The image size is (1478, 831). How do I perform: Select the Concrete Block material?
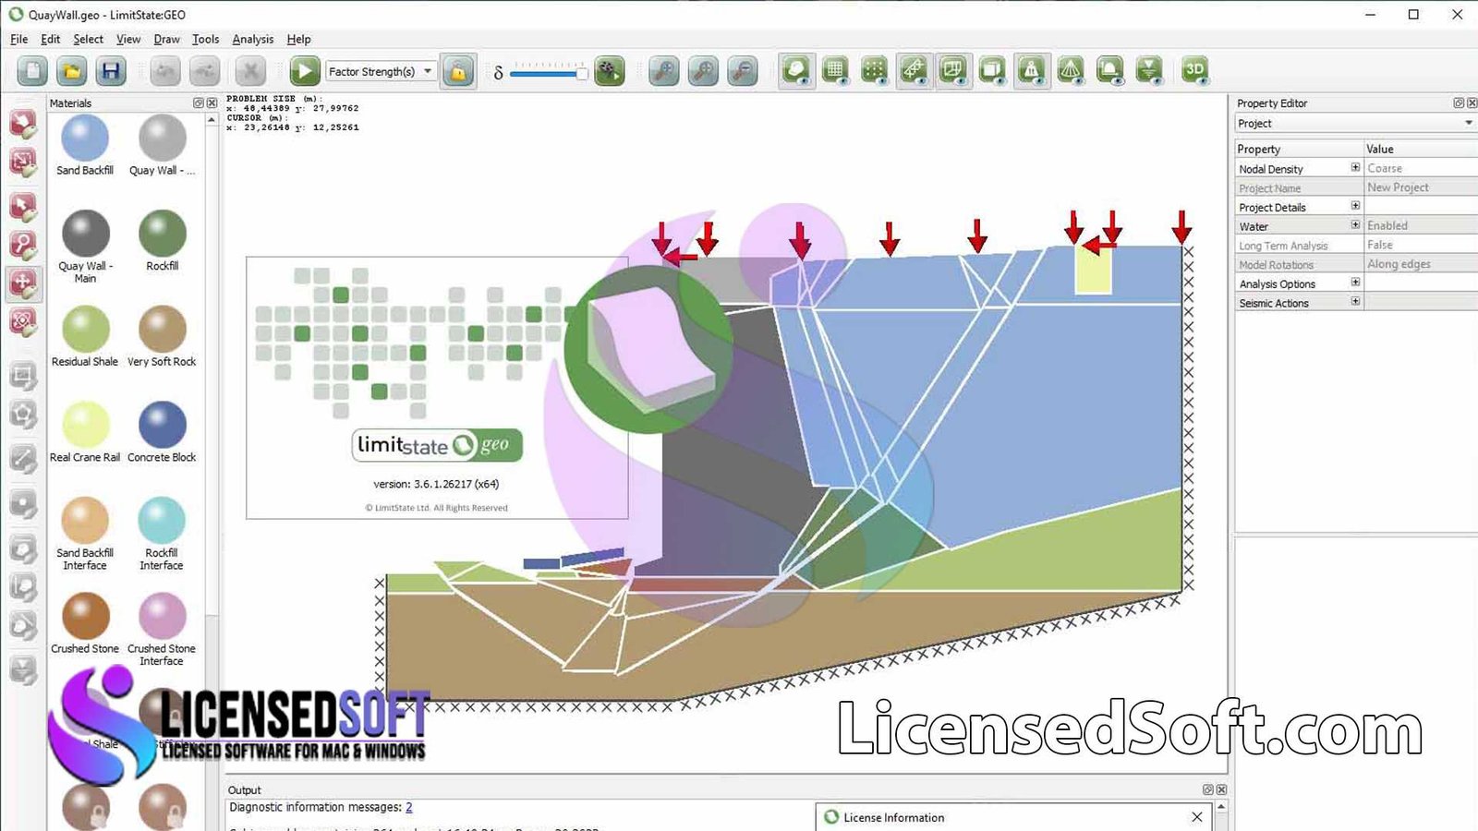click(163, 425)
